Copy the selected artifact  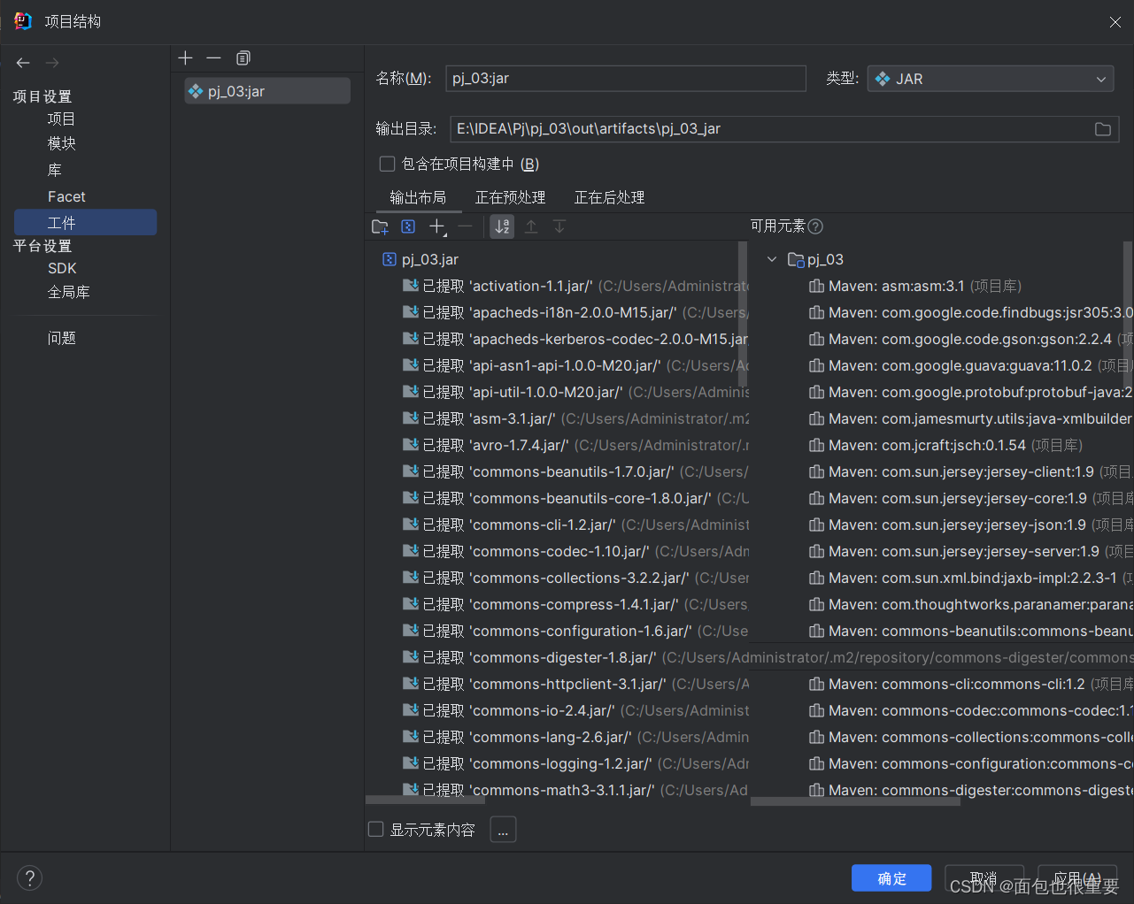(x=243, y=58)
